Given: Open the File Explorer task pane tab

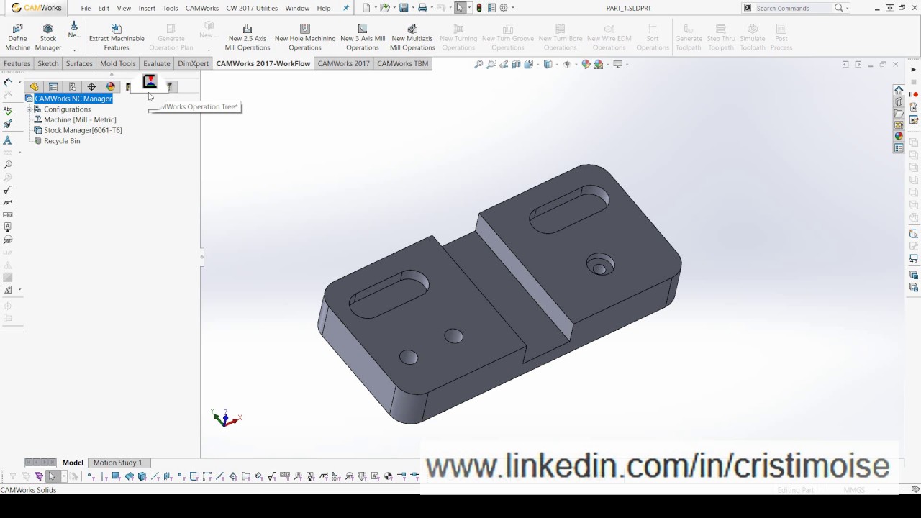Looking at the screenshot, I should pos(899,113).
